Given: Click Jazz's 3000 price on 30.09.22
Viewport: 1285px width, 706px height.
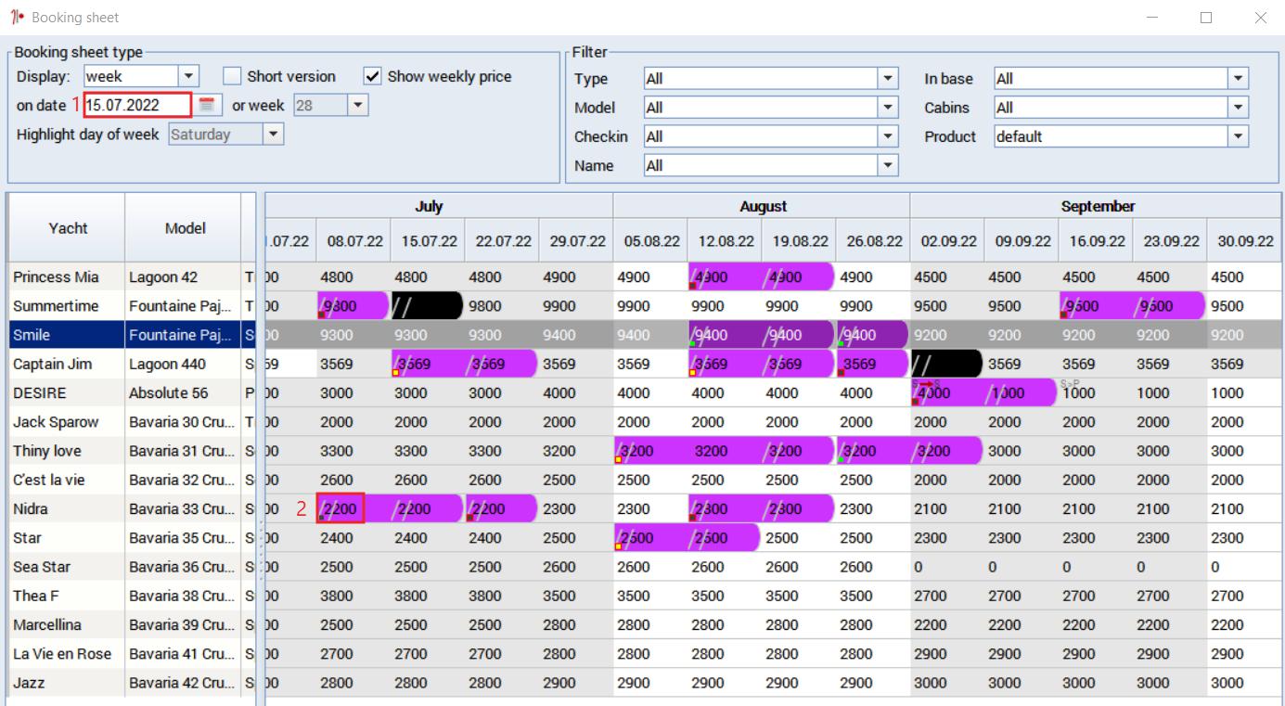Looking at the screenshot, I should coord(1244,683).
